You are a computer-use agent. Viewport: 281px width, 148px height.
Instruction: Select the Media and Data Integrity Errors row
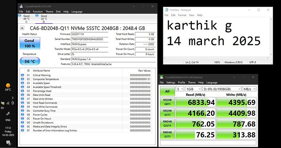(86, 126)
